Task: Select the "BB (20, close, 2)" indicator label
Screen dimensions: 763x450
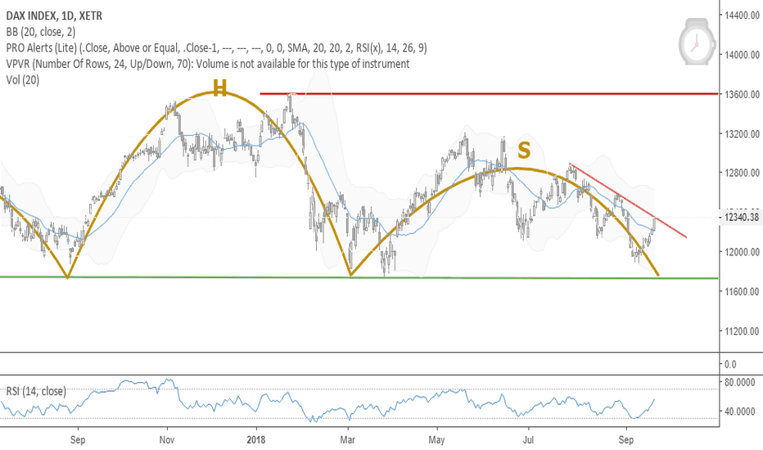Action: [41, 32]
